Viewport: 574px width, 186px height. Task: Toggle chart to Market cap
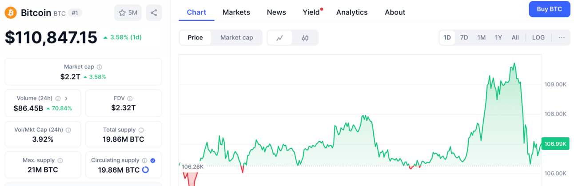[x=236, y=38]
